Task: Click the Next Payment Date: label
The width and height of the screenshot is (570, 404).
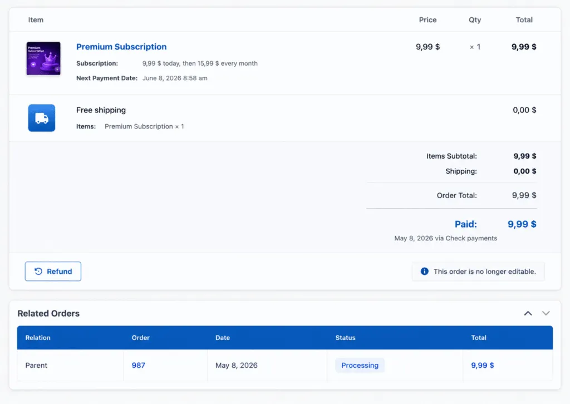Action: click(x=107, y=78)
